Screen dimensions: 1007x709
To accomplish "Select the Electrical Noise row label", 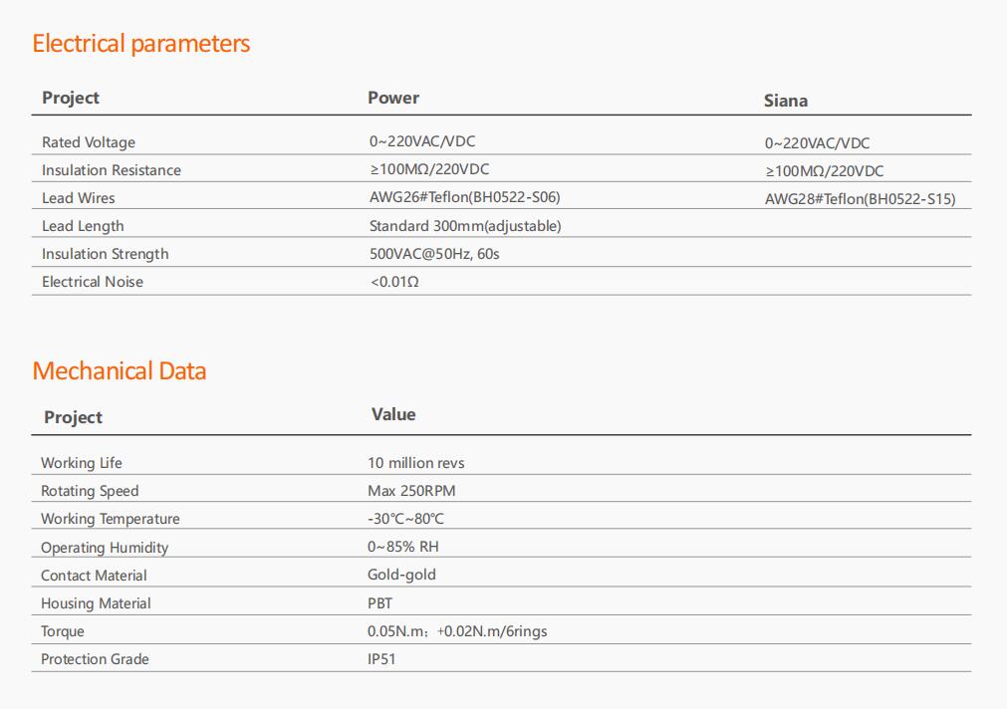I will pos(93,281).
